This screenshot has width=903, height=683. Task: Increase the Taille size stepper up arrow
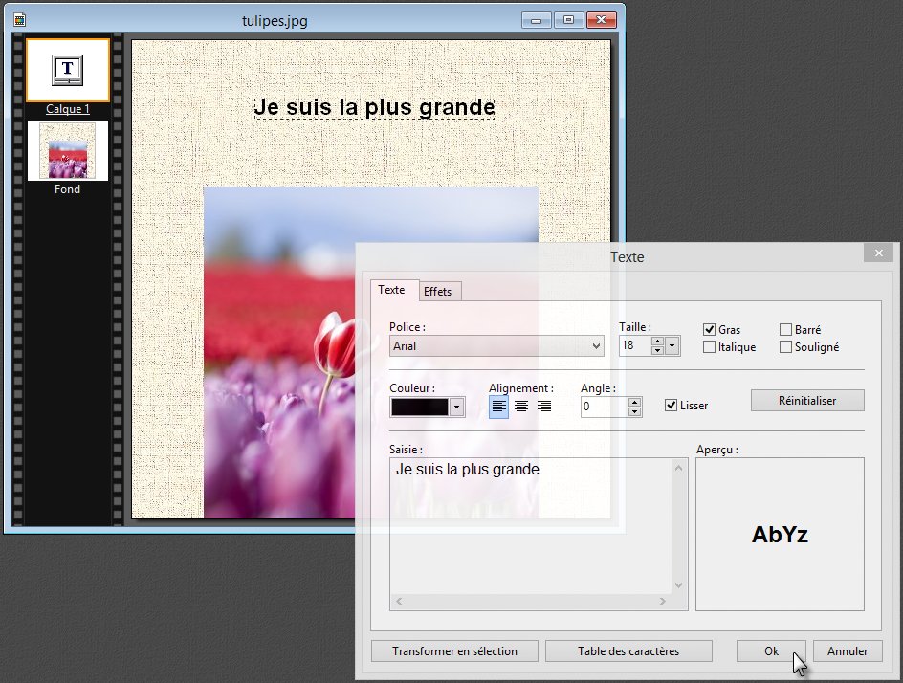point(657,341)
